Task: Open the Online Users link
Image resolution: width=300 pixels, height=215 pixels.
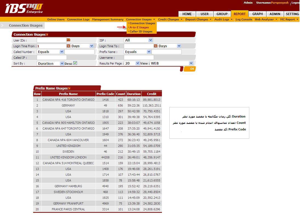Action: [x=56, y=19]
